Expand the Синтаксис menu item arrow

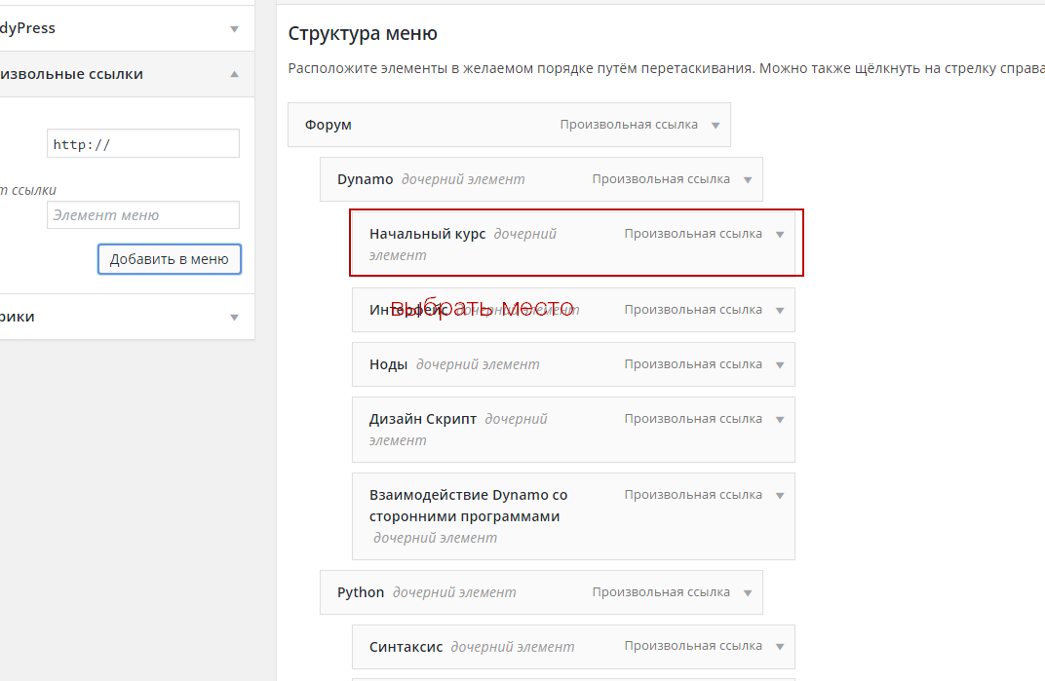780,646
